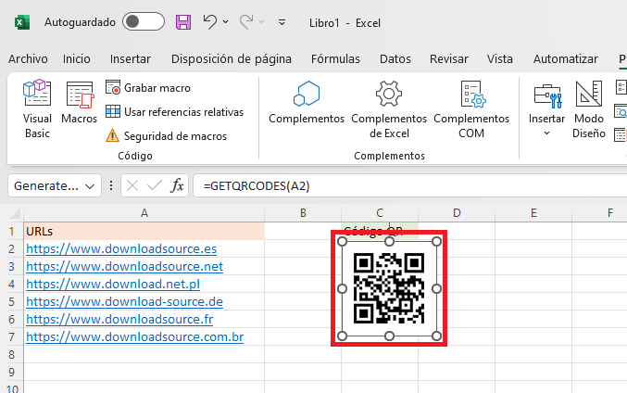627x393 pixels.
Task: Open the Vista tab
Action: pyautogui.click(x=499, y=58)
